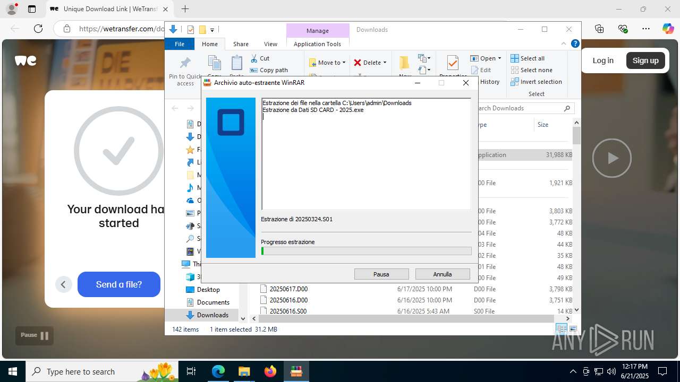Click Cut in Explorer ribbon
The height and width of the screenshot is (382, 680).
point(260,58)
